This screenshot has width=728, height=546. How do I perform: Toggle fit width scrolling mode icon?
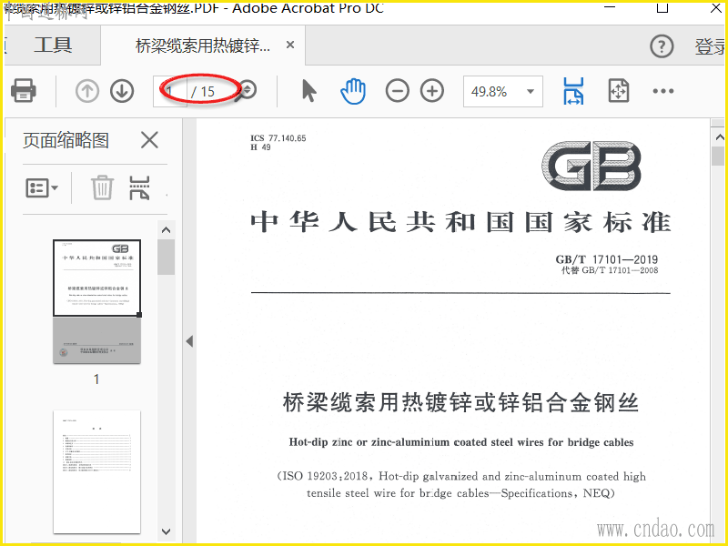(573, 91)
